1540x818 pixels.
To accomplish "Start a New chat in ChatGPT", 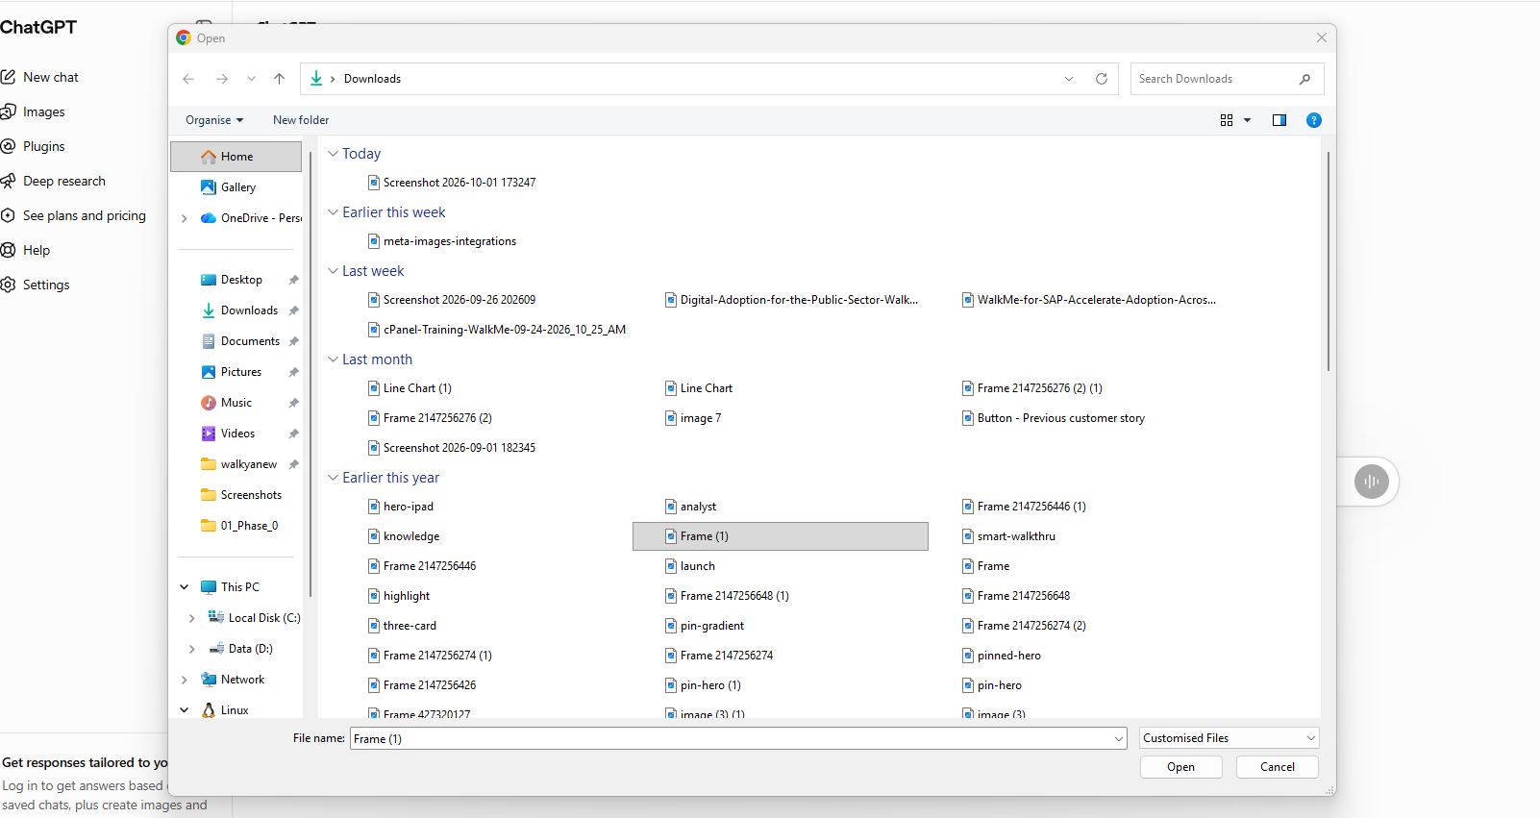I will 40,77.
